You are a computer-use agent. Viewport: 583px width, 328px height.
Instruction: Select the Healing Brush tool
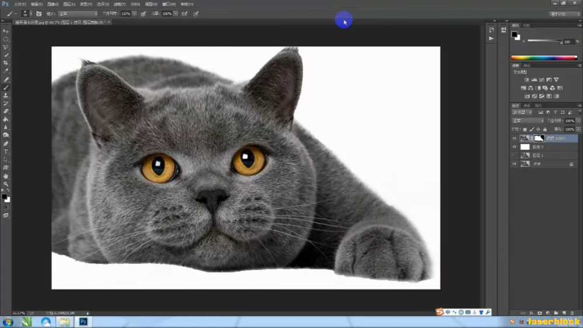[6, 79]
